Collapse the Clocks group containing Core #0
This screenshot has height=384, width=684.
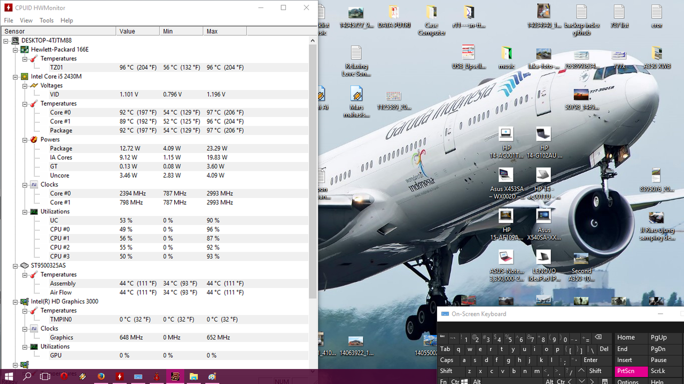[25, 185]
